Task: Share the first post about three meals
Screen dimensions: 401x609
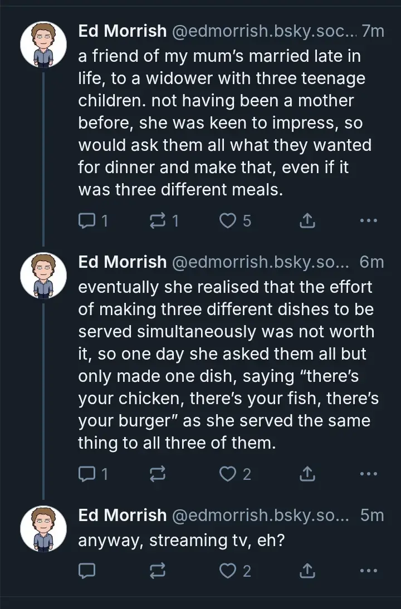Action: 307,222
